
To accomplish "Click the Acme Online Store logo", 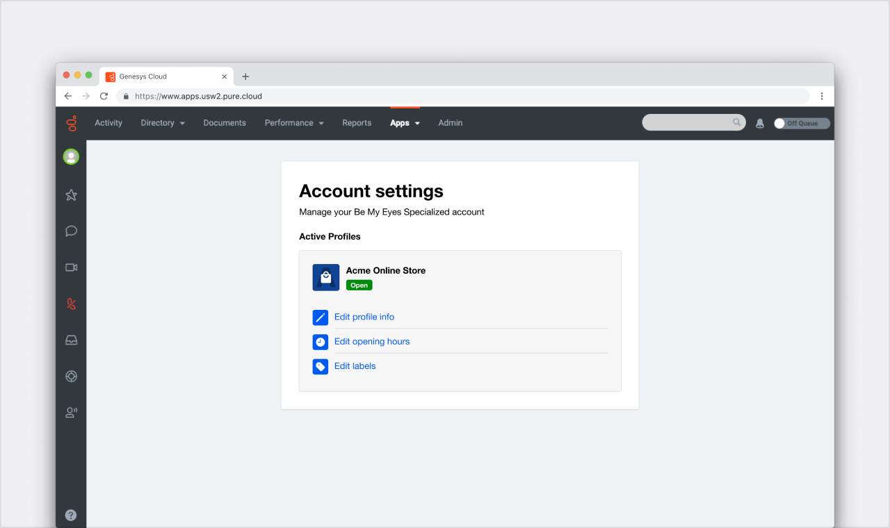I will (326, 277).
